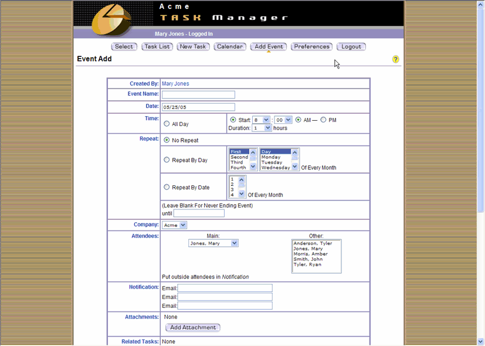Select Anderson, Tyler in Other attendees
This screenshot has width=485, height=346.
pos(317,243)
